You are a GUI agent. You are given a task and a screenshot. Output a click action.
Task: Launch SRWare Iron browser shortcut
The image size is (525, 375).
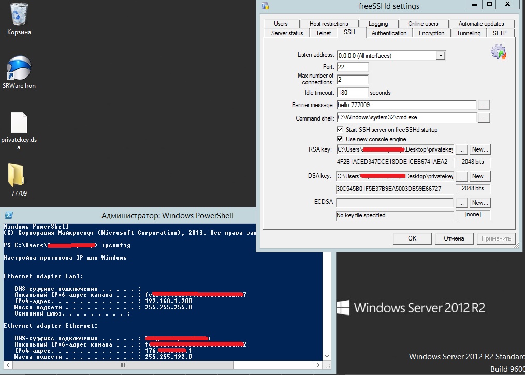click(x=19, y=68)
